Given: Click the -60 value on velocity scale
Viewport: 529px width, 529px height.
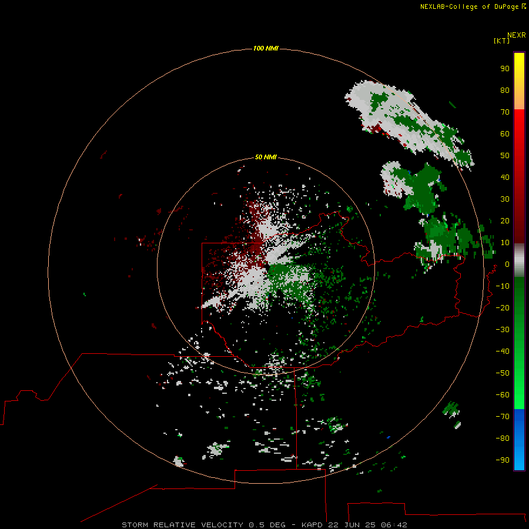Looking at the screenshot, I should [x=503, y=395].
